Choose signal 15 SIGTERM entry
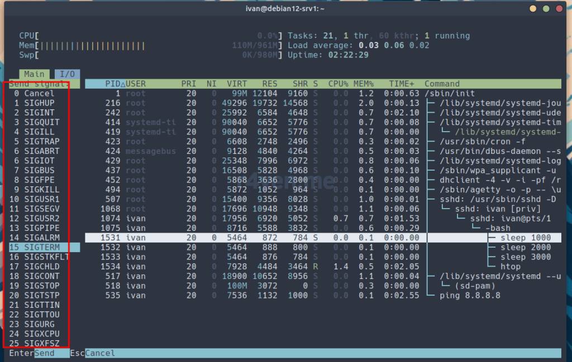 39,247
